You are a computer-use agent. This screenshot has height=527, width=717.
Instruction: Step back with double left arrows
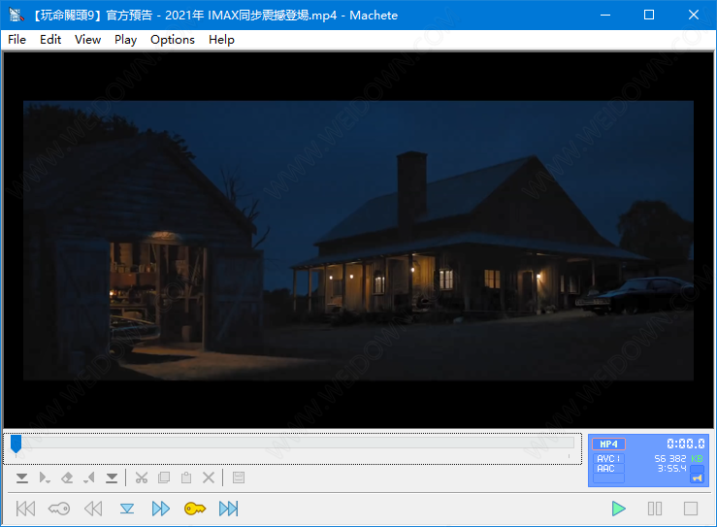93,509
